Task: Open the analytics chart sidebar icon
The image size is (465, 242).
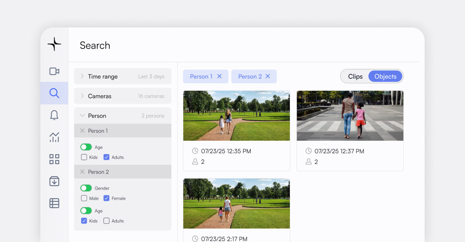Action: tap(54, 137)
